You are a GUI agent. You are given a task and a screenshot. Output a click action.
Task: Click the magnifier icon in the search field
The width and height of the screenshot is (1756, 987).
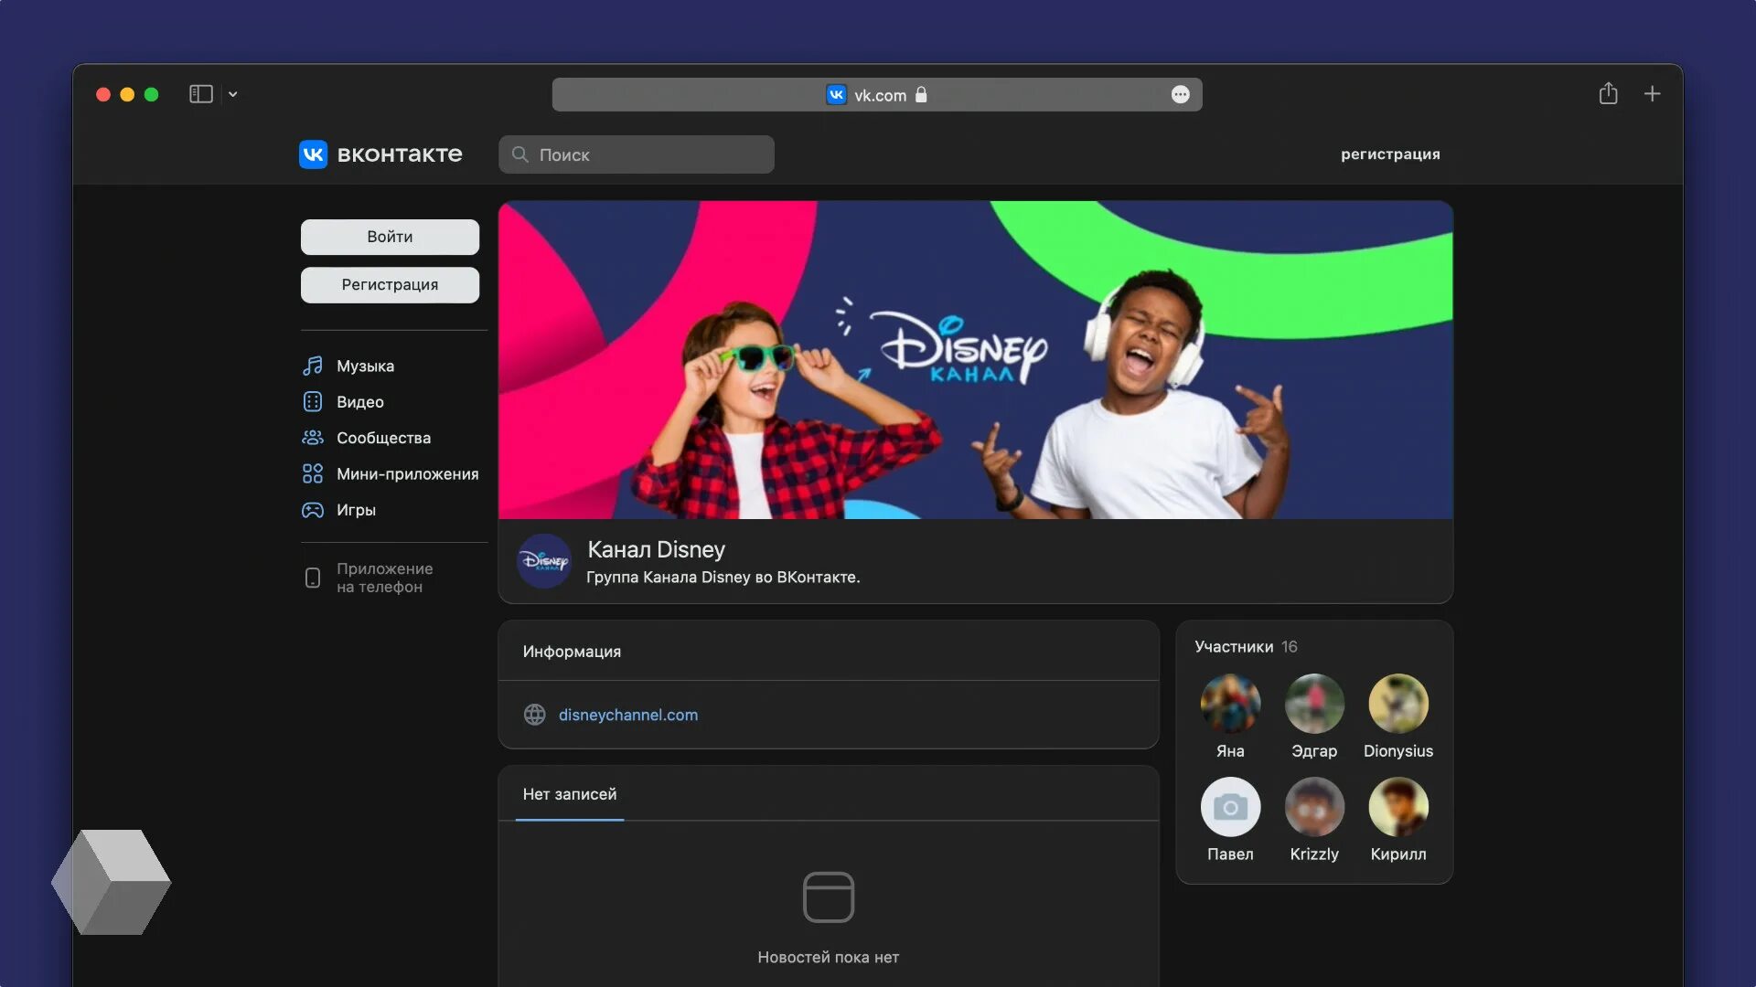[520, 154]
